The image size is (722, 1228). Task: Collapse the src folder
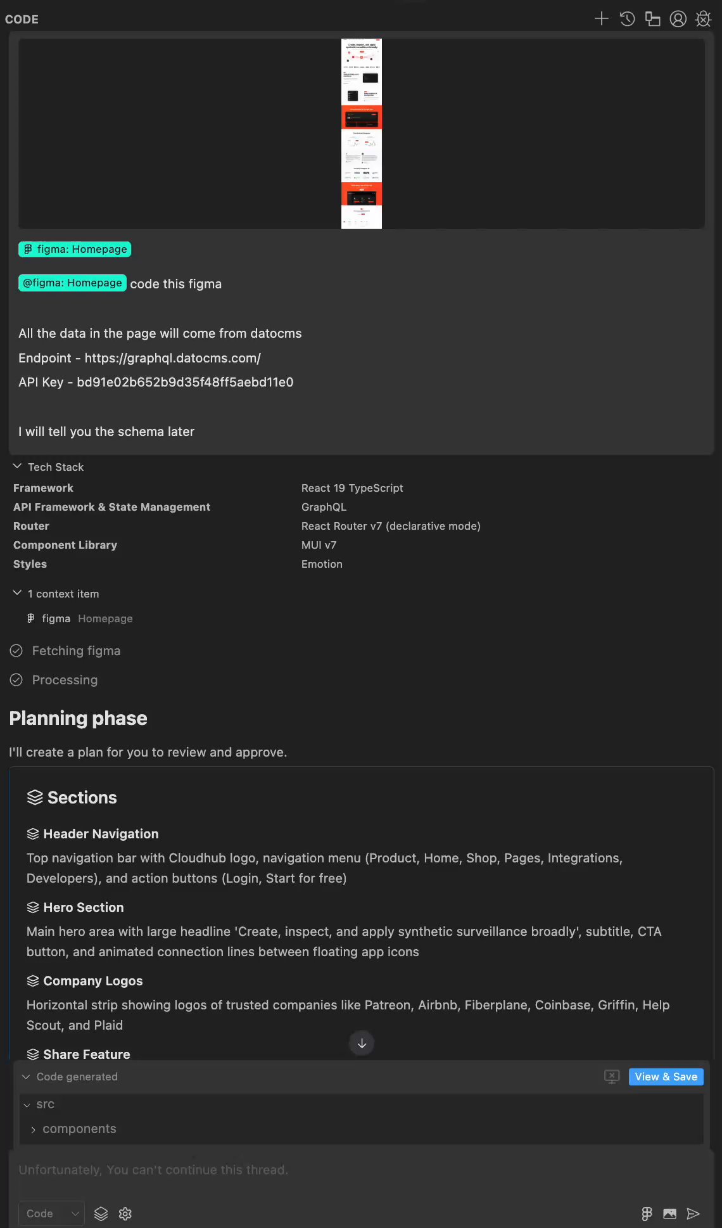[x=27, y=1104]
